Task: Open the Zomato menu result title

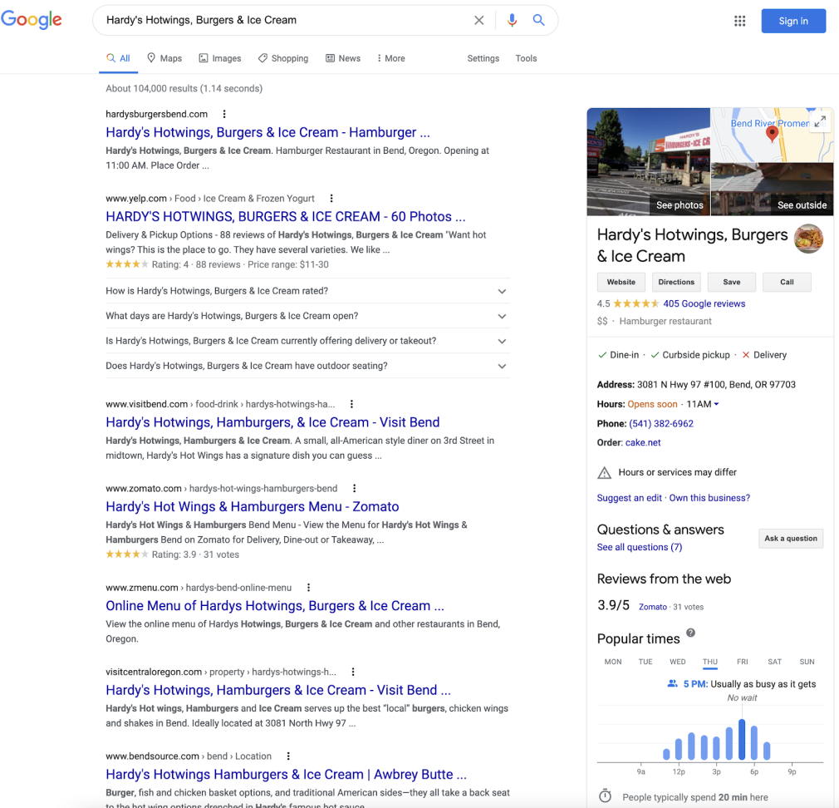Action: tap(252, 506)
